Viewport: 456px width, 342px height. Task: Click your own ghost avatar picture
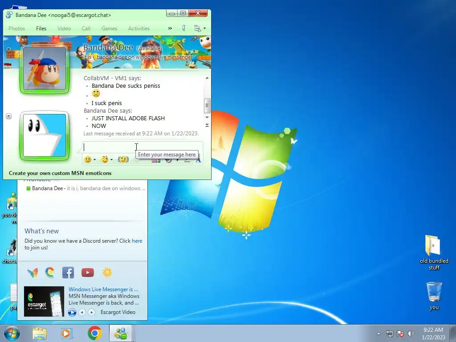(x=44, y=135)
